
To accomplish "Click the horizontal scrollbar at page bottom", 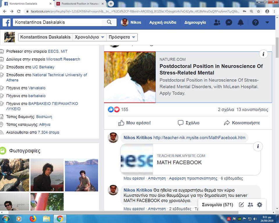I will pos(123,212).
